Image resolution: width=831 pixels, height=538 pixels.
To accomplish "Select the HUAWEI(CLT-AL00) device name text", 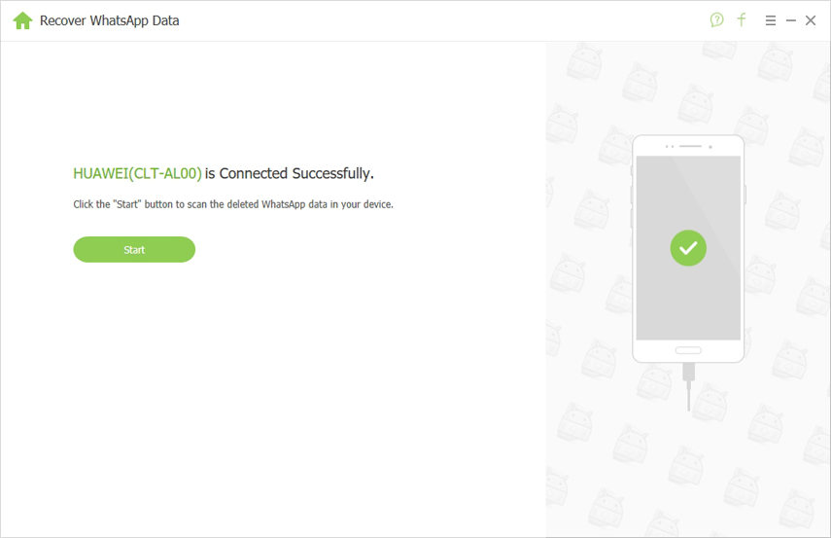I will click(x=137, y=173).
